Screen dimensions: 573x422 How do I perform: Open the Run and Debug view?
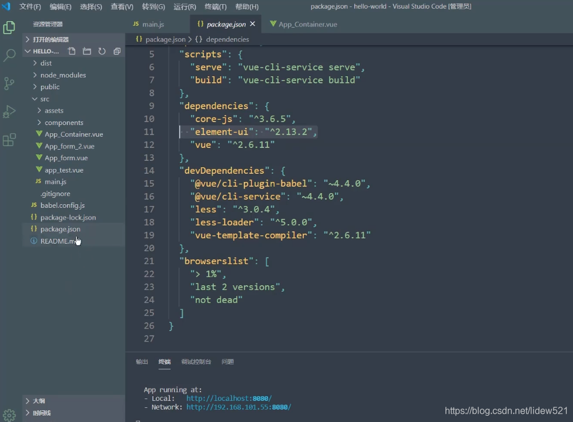9,112
